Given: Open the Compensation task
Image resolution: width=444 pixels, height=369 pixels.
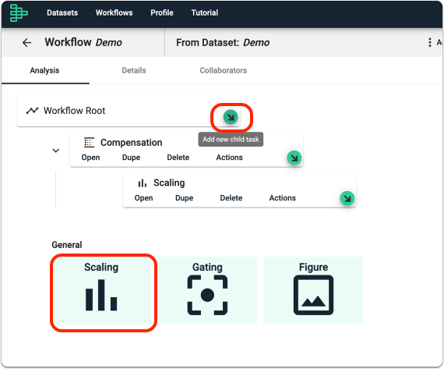Looking at the screenshot, I should (90, 158).
